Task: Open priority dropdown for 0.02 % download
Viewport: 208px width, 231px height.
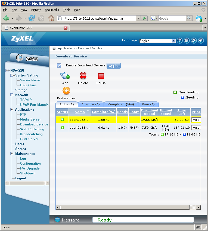Action: tap(196, 128)
